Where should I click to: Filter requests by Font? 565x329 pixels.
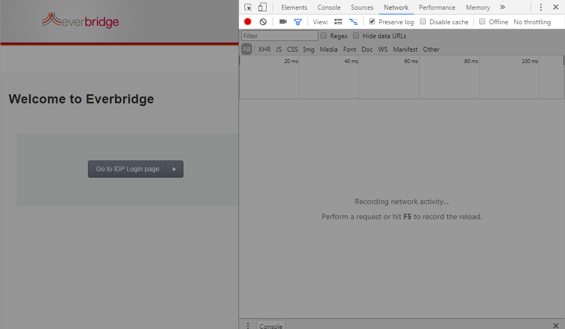pos(350,49)
